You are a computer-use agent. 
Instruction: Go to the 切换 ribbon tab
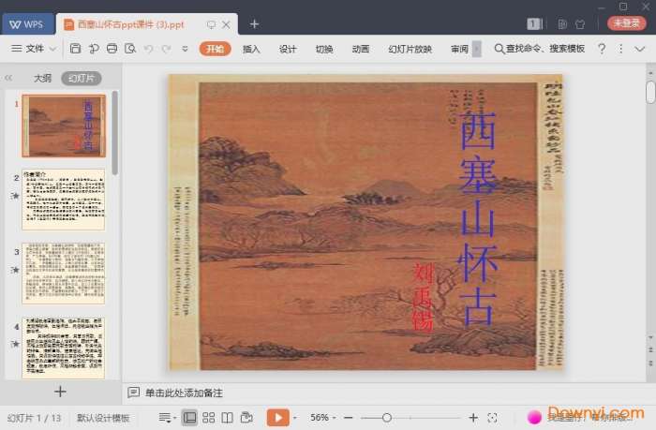point(324,49)
